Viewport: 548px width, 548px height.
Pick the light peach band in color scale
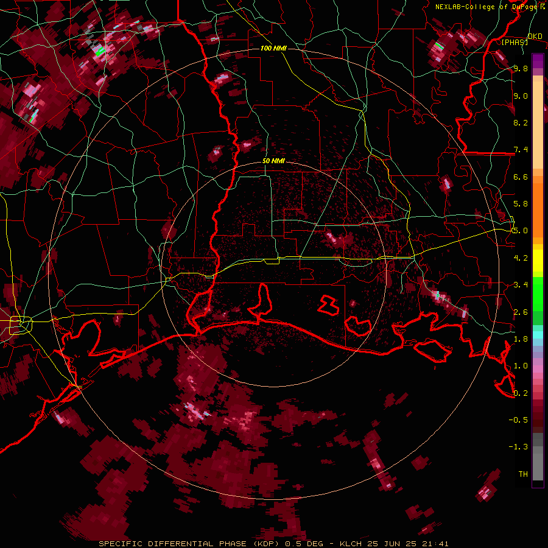pyautogui.click(x=538, y=126)
